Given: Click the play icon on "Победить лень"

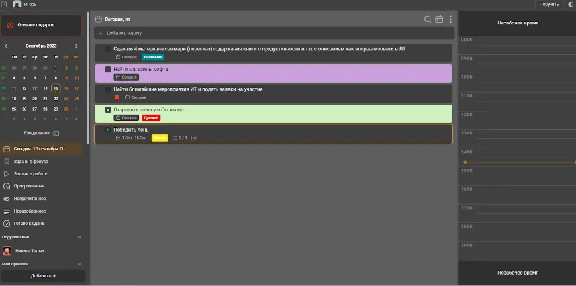Looking at the screenshot, I should click(x=108, y=130).
